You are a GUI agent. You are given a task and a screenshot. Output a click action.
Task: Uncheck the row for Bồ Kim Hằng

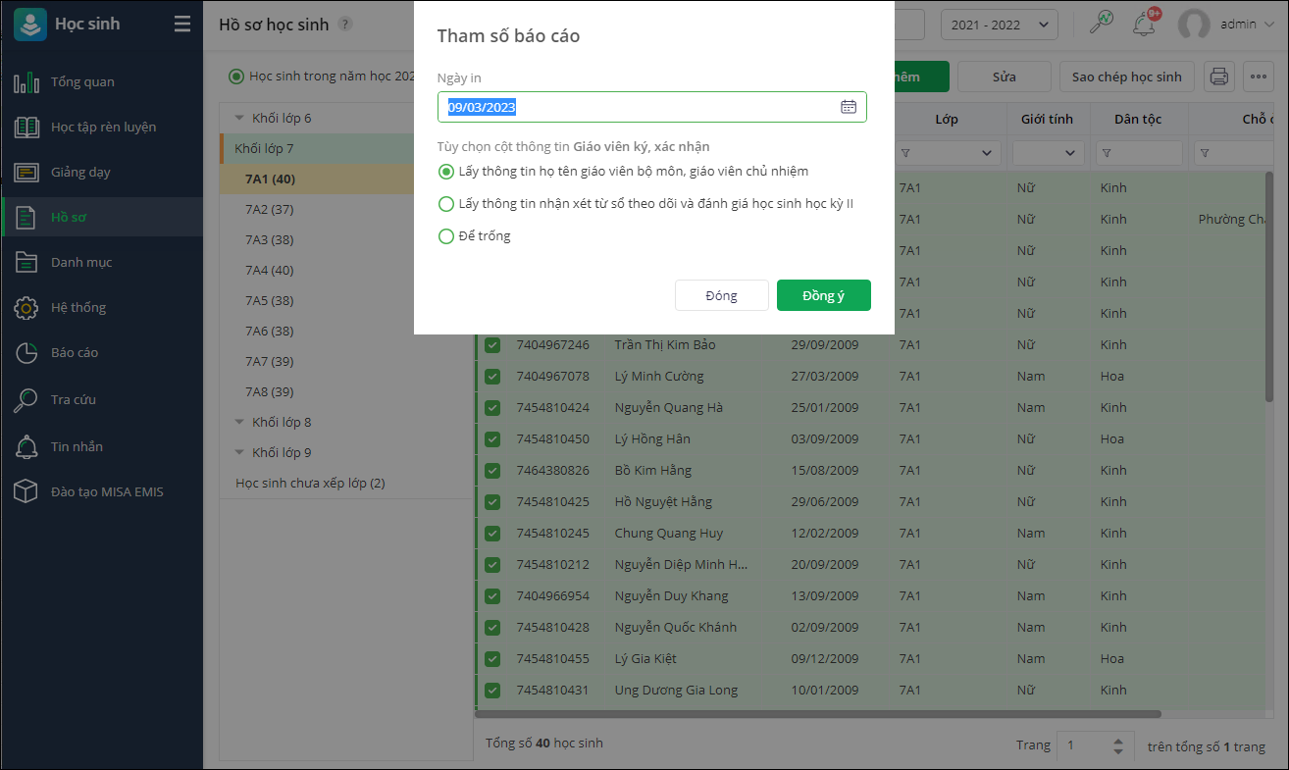(x=492, y=471)
